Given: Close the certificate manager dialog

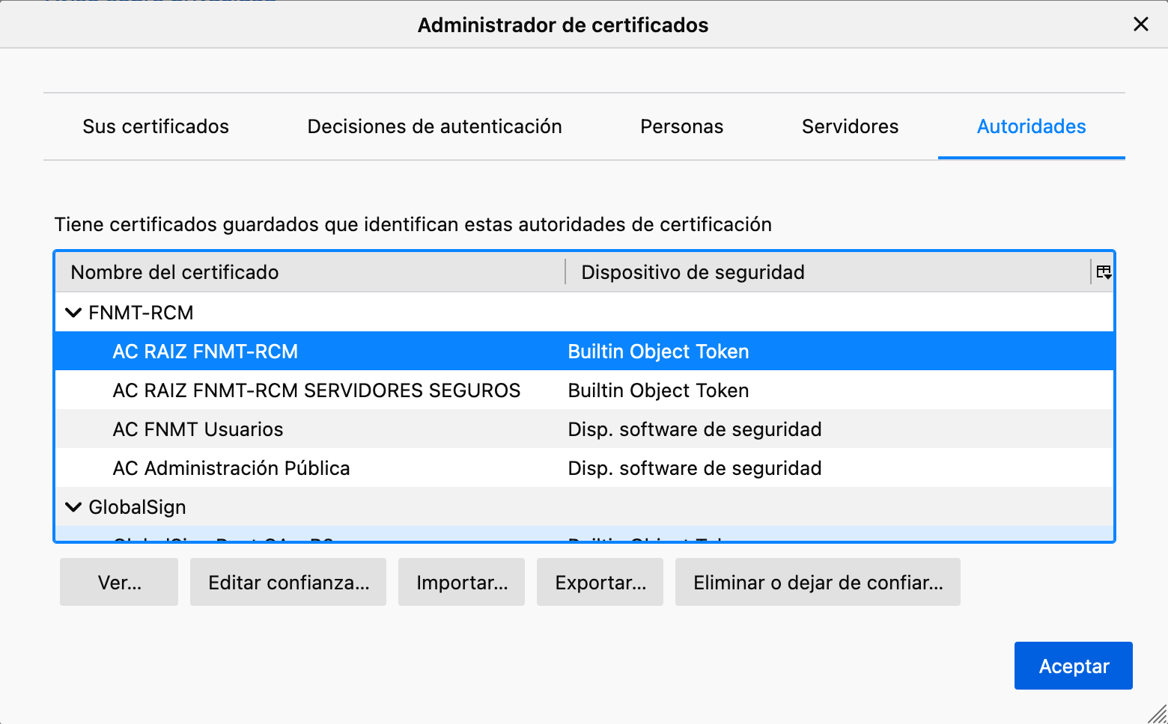Looking at the screenshot, I should [1140, 25].
